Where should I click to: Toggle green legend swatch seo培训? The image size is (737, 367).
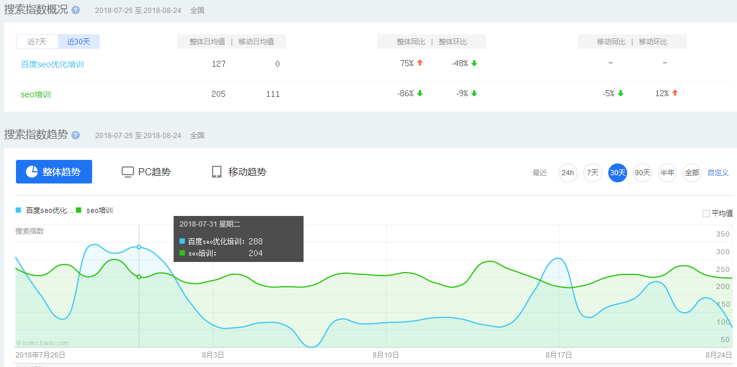tap(79, 210)
